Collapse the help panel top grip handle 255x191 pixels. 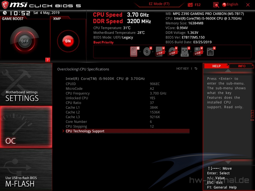pyautogui.click(x=228, y=71)
